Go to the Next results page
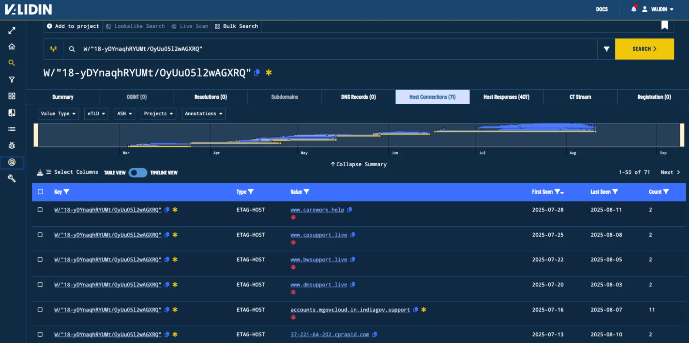 tap(670, 172)
